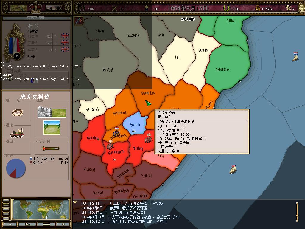
Task: Click the laurel wreath prestige icon
Action: (226, 8)
